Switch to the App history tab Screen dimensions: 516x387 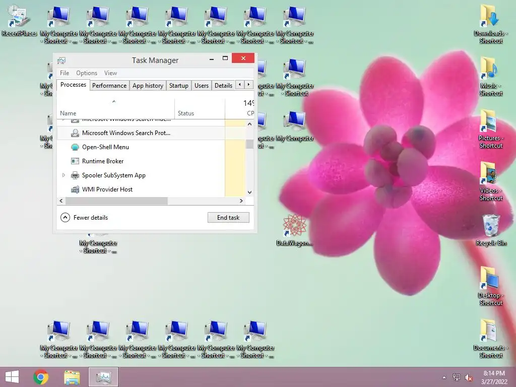click(x=148, y=86)
